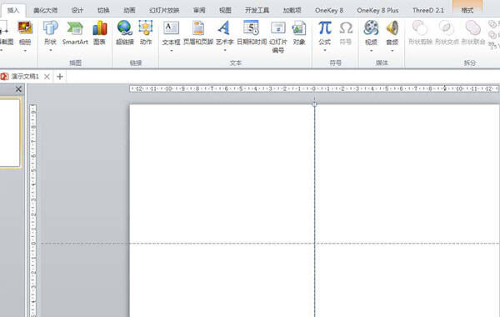The image size is (500, 317).
Task: Open the 符号 Omega symbol dialog
Action: pos(346,33)
